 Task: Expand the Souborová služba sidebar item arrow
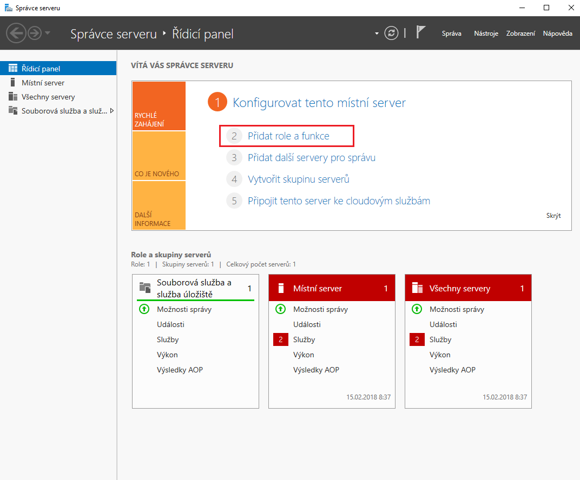(112, 111)
